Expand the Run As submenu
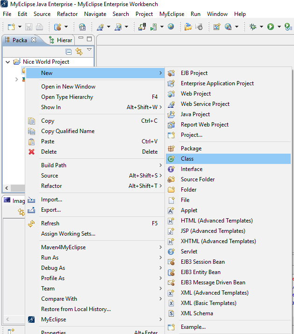Viewport: 294px width, 334px height. coord(95,258)
